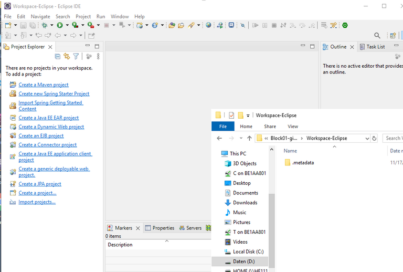Viewport: 403px width, 272px height.
Task: Open the Back navigation history dropdown arrow
Action: click(65, 36)
